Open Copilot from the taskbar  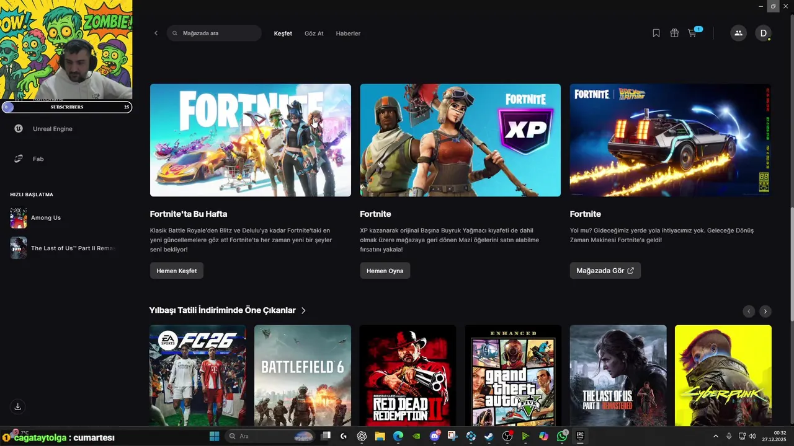[x=543, y=436]
